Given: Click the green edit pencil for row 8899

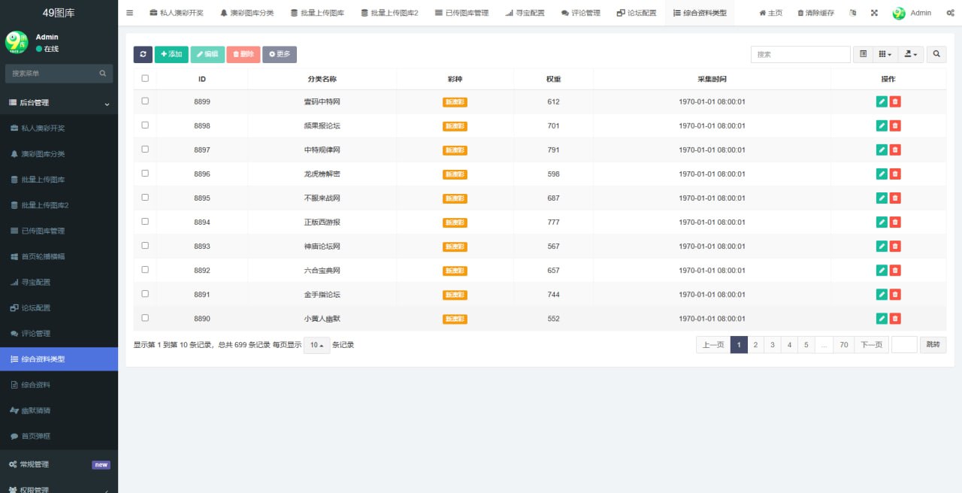Looking at the screenshot, I should click(x=881, y=101).
